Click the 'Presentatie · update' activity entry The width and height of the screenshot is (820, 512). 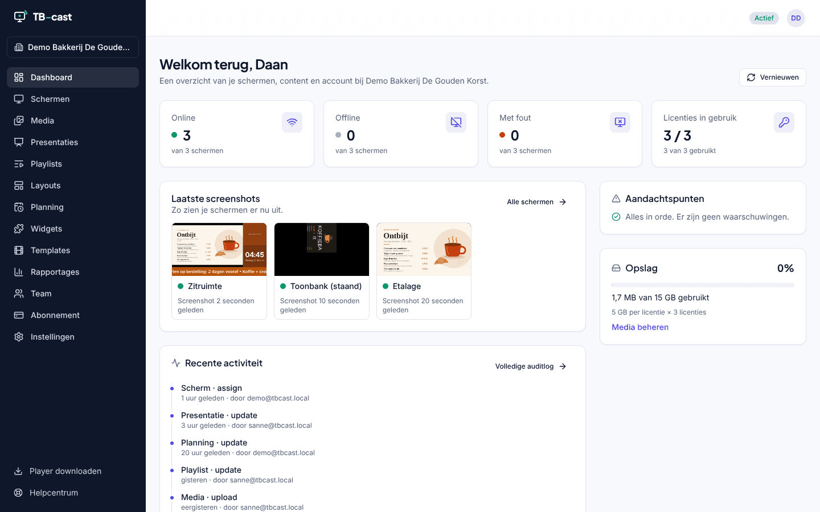click(x=247, y=420)
